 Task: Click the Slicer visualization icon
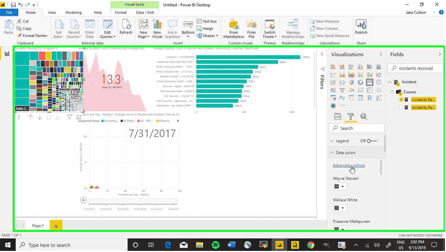coord(333,98)
